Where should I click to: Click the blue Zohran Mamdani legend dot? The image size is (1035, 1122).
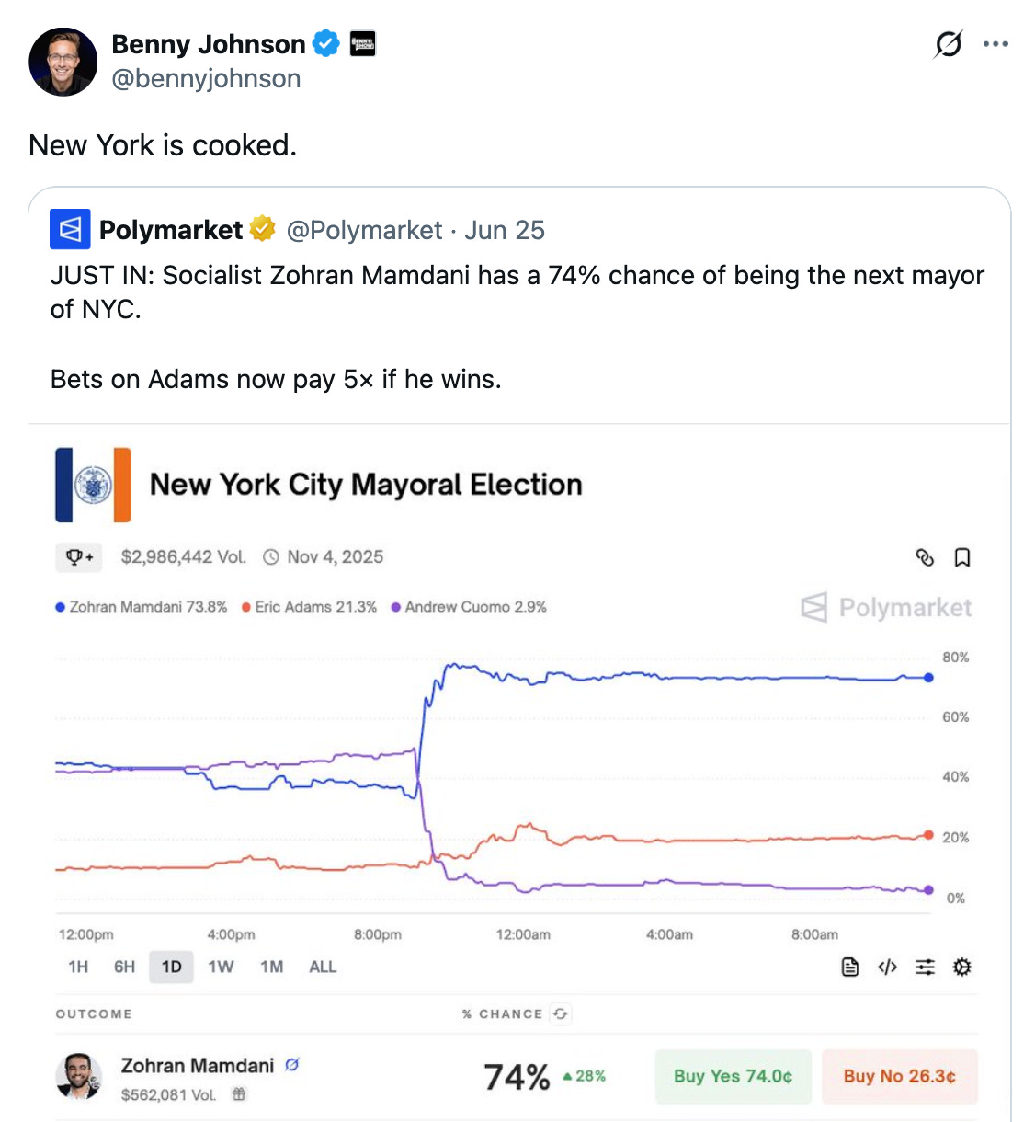[x=61, y=607]
